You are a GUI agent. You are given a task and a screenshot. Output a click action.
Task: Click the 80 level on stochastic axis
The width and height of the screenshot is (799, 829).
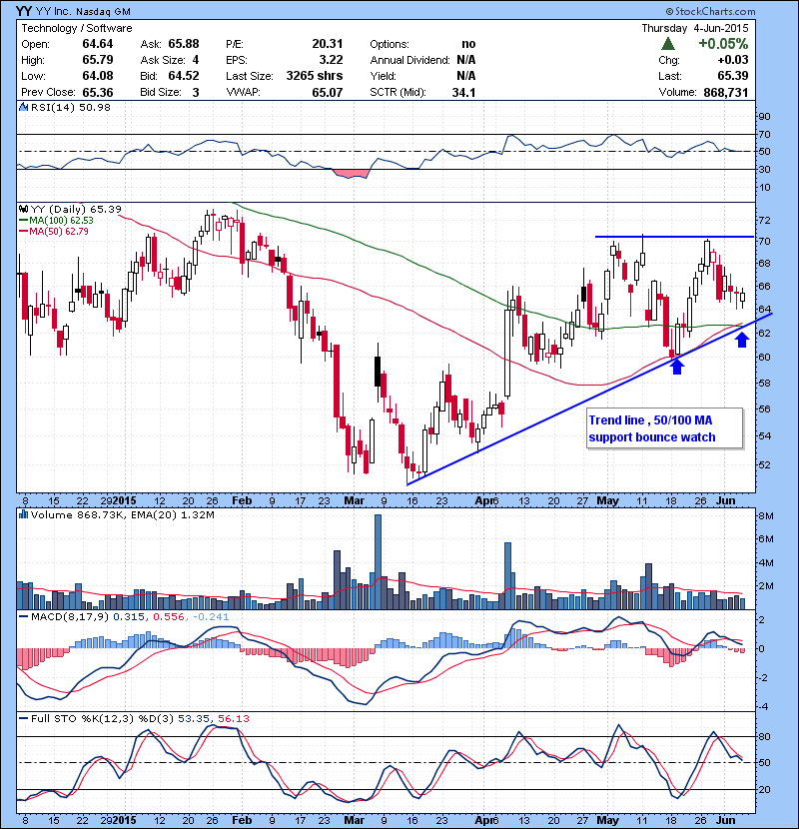pos(764,736)
